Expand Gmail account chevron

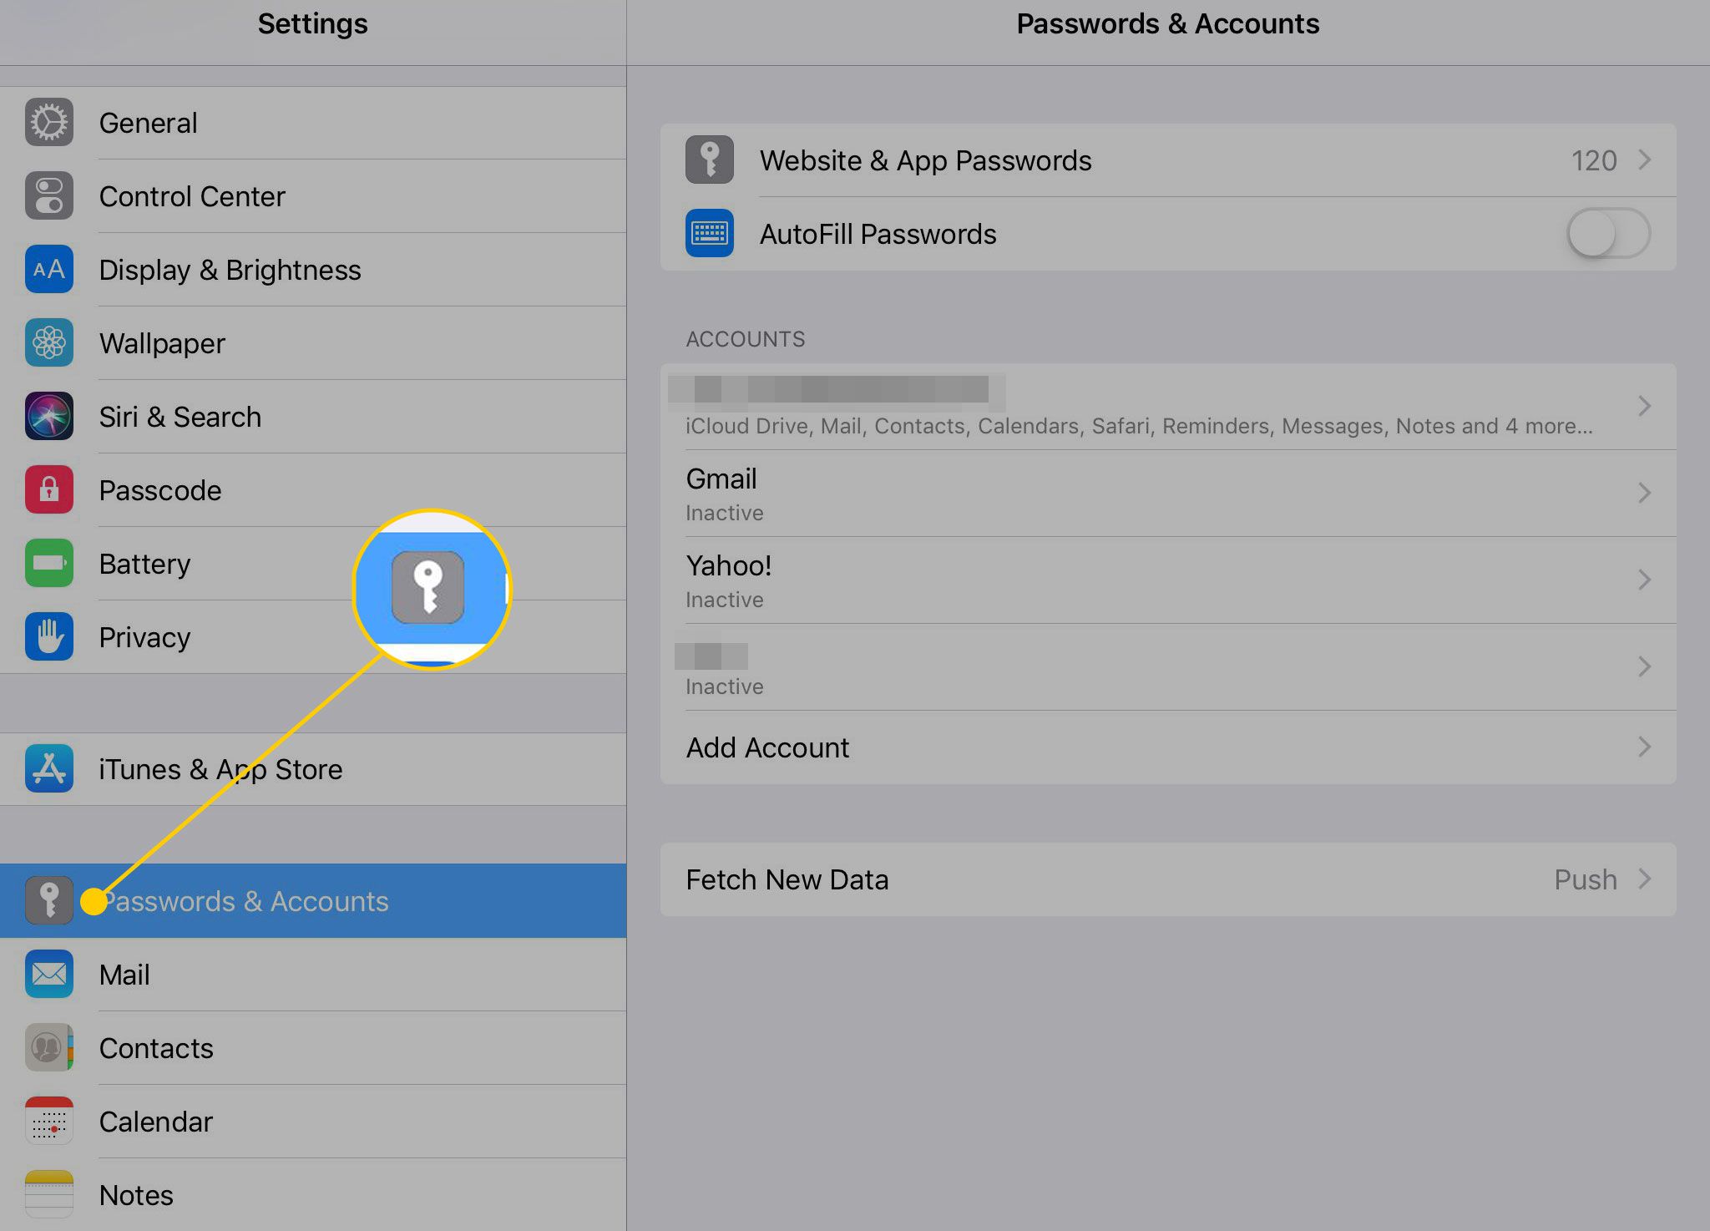[1644, 493]
